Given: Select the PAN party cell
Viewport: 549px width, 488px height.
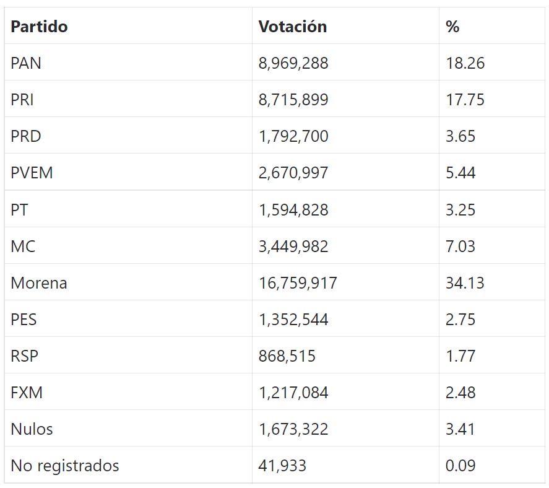Looking at the screenshot, I should 26,63.
